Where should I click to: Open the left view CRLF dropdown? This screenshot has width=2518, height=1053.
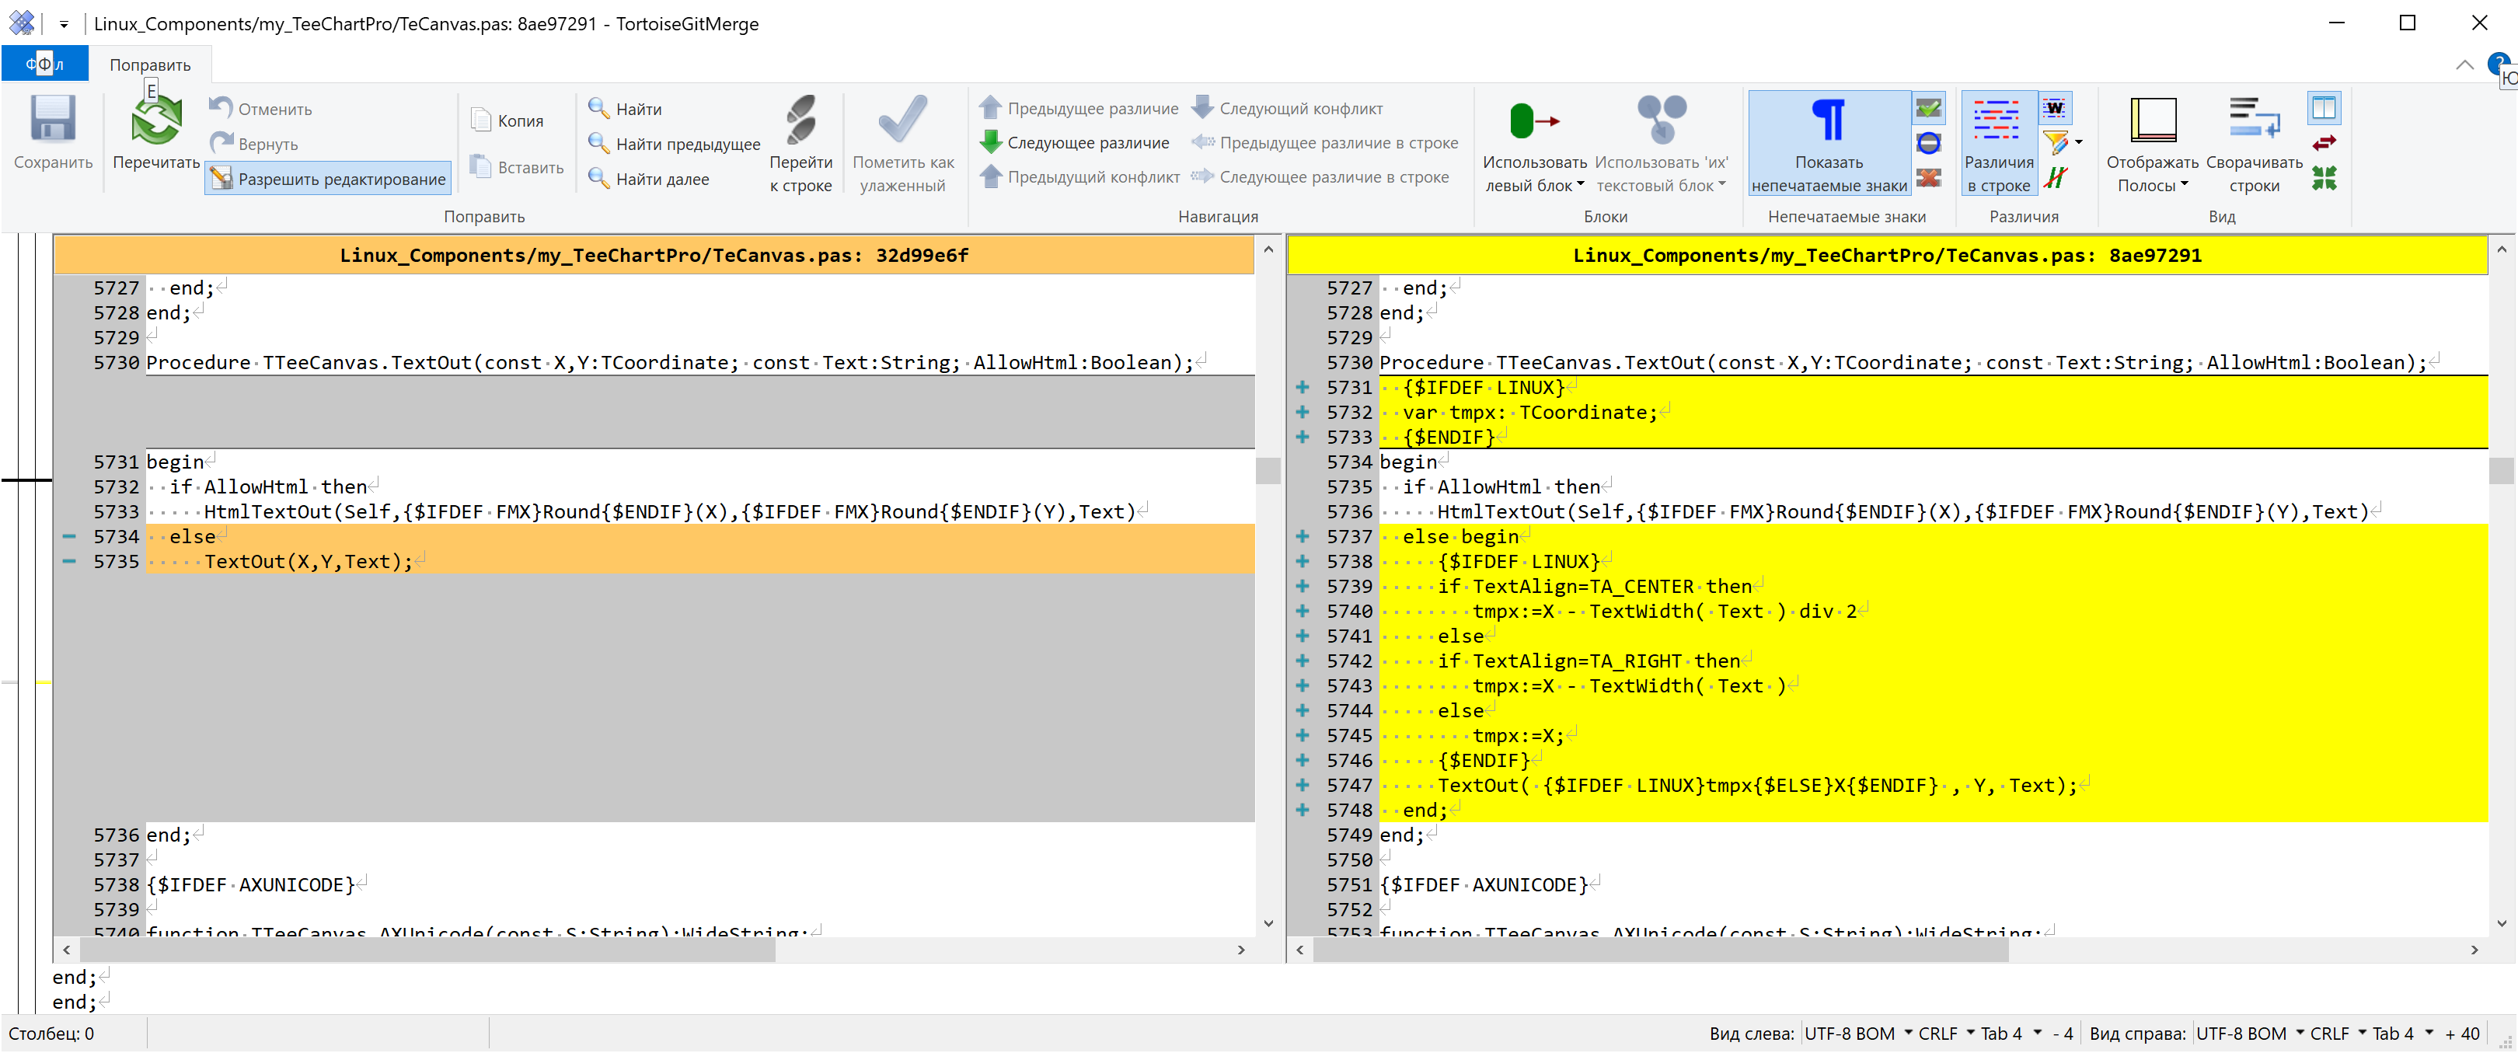[1945, 1034]
